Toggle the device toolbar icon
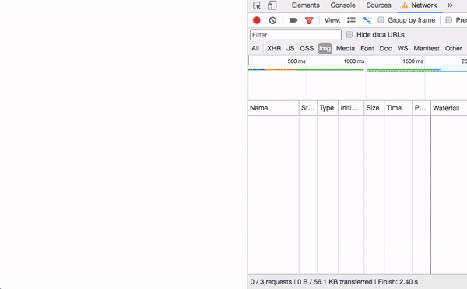This screenshot has width=467, height=289. point(272,5)
